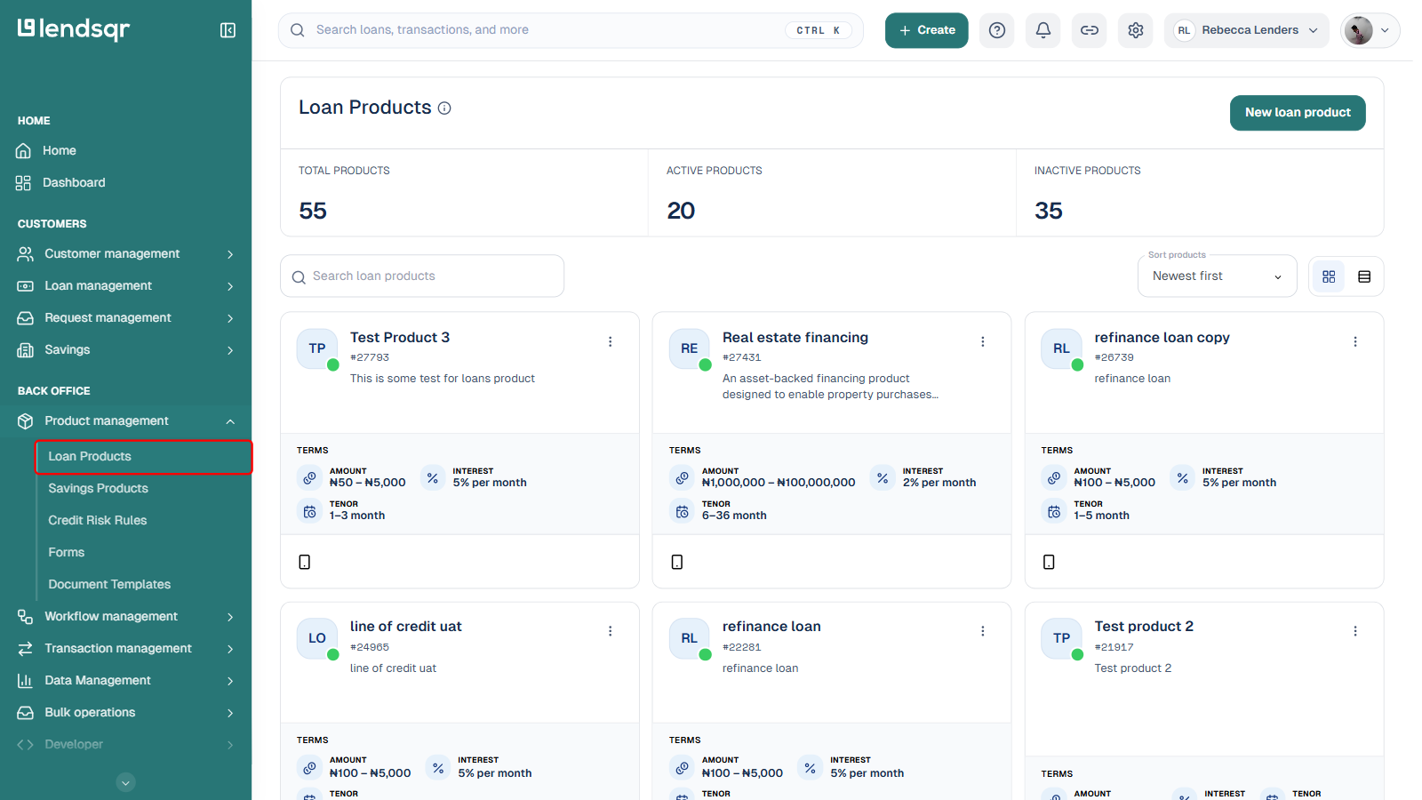Open Credit Risk Rules
This screenshot has height=800, width=1422.
point(98,521)
